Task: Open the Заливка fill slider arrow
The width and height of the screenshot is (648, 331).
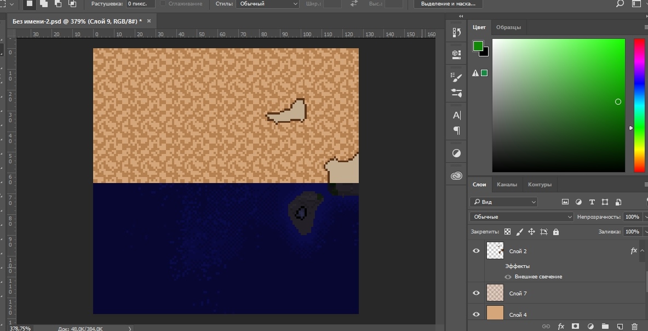Action: click(x=645, y=232)
